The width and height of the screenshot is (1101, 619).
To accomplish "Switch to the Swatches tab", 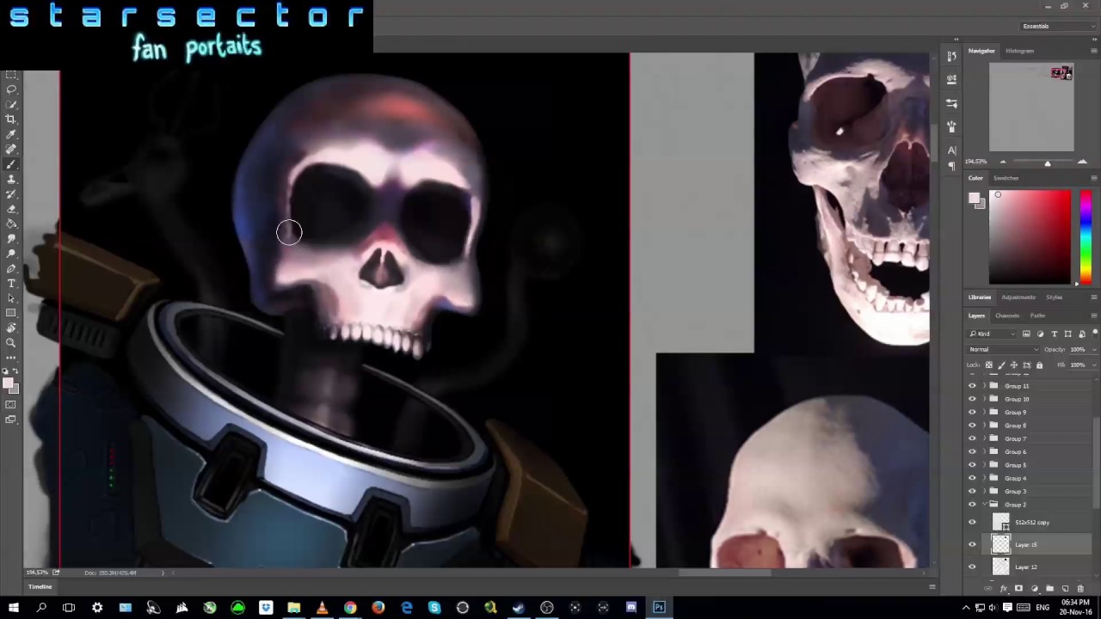I will (x=1006, y=178).
